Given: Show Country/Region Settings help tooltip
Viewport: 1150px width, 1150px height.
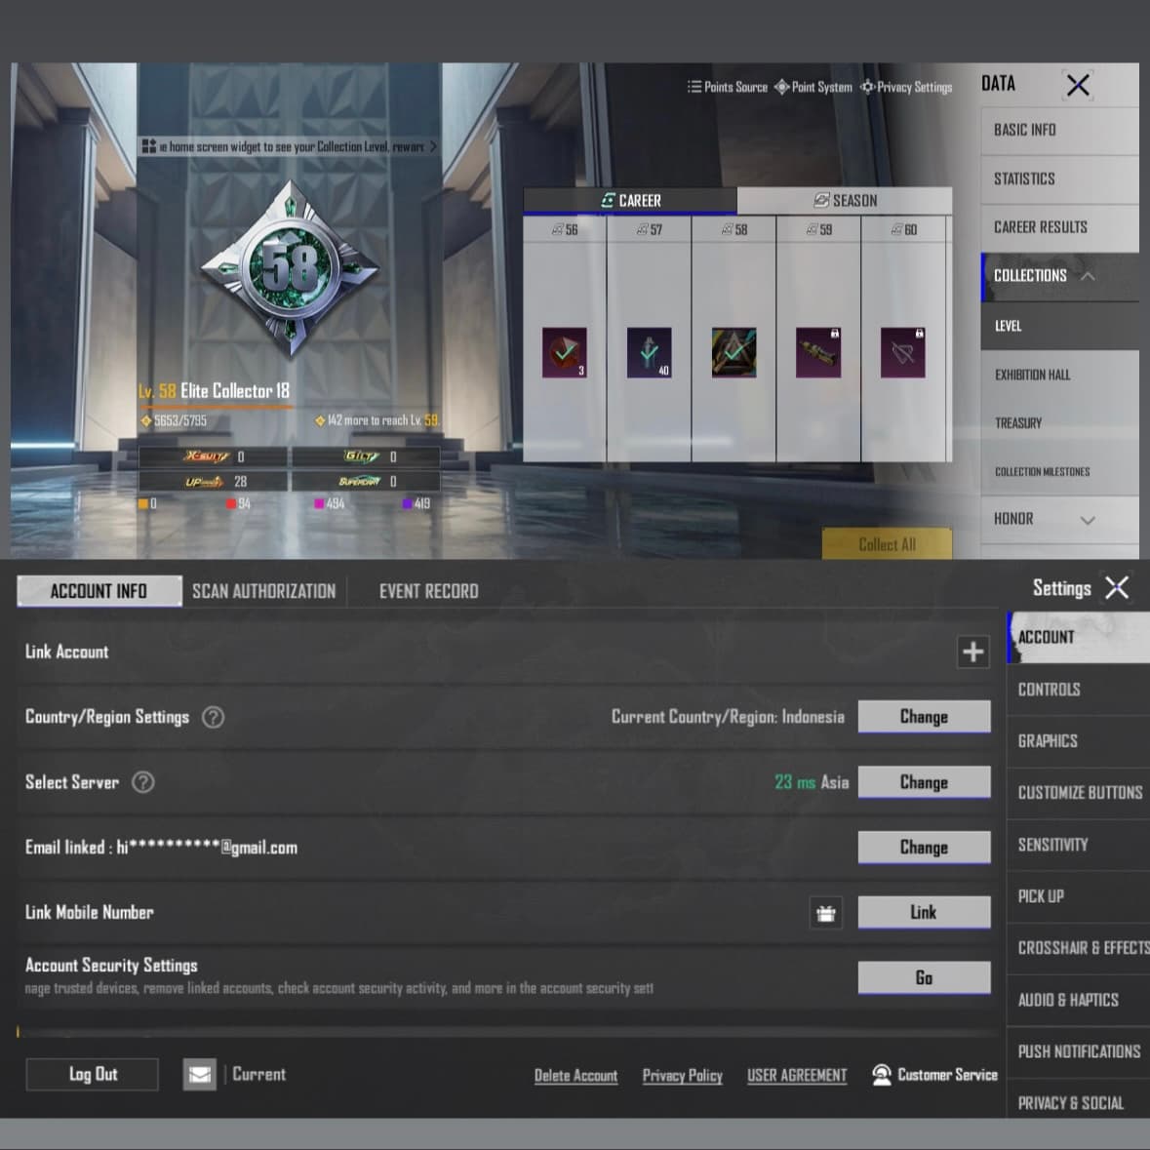Looking at the screenshot, I should click(x=214, y=717).
